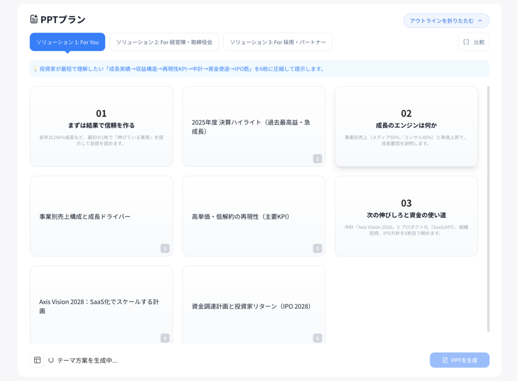Click the PPT plan document icon
Viewport: 517px width, 381px height.
point(34,19)
